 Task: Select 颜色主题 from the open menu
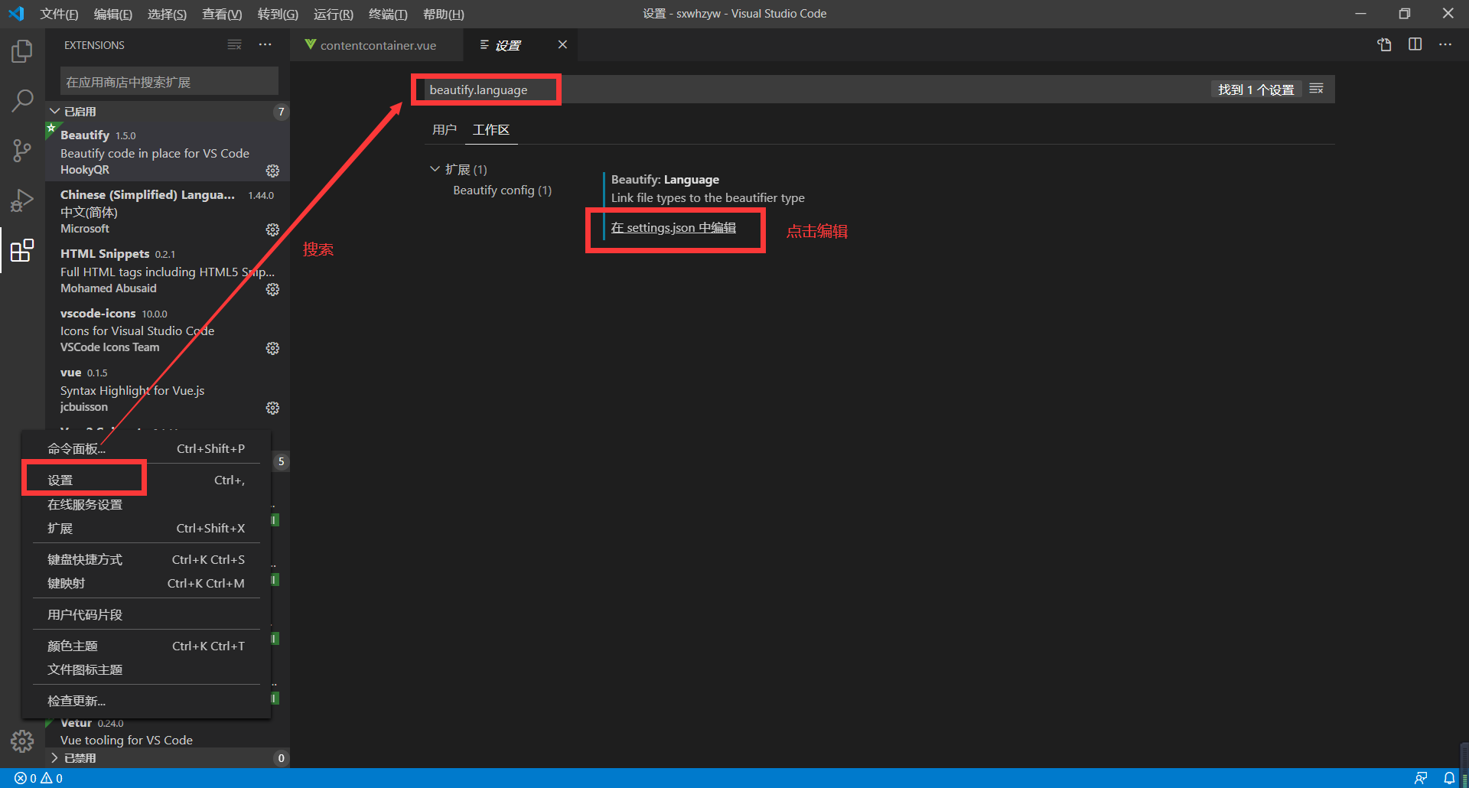(x=73, y=645)
